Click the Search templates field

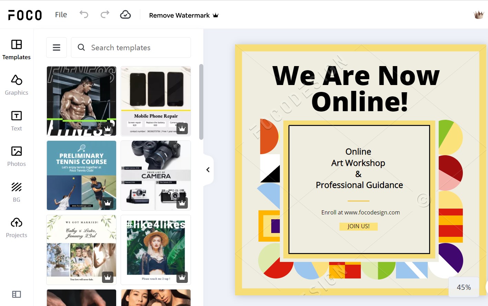click(x=131, y=48)
